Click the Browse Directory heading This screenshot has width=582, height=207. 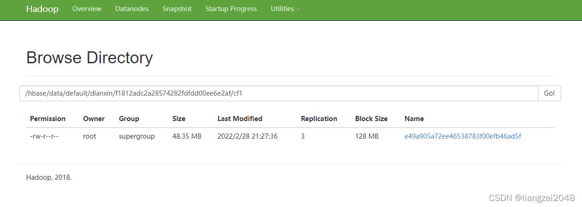89,58
